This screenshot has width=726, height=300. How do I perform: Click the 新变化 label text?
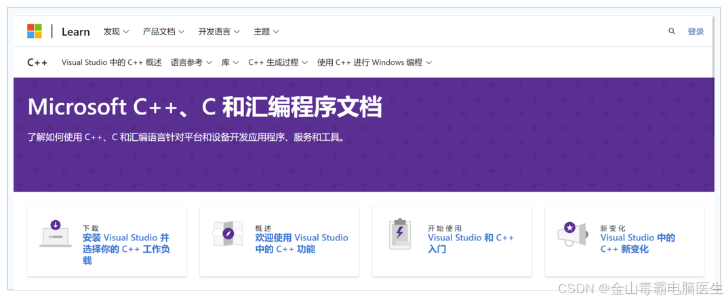click(613, 228)
